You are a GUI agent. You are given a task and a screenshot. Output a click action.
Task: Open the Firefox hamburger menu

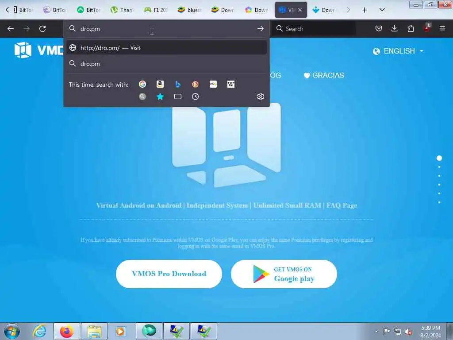[x=442, y=28]
